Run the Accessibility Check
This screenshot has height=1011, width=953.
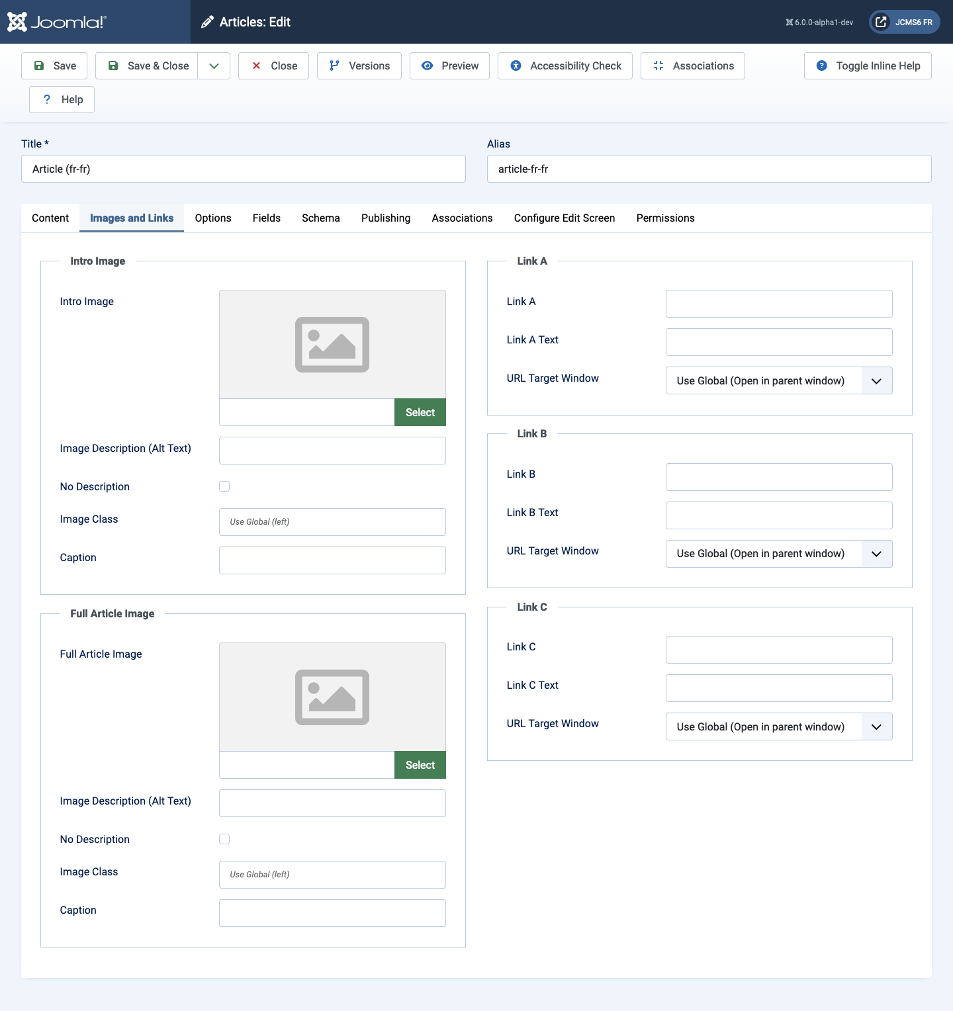[x=565, y=66]
